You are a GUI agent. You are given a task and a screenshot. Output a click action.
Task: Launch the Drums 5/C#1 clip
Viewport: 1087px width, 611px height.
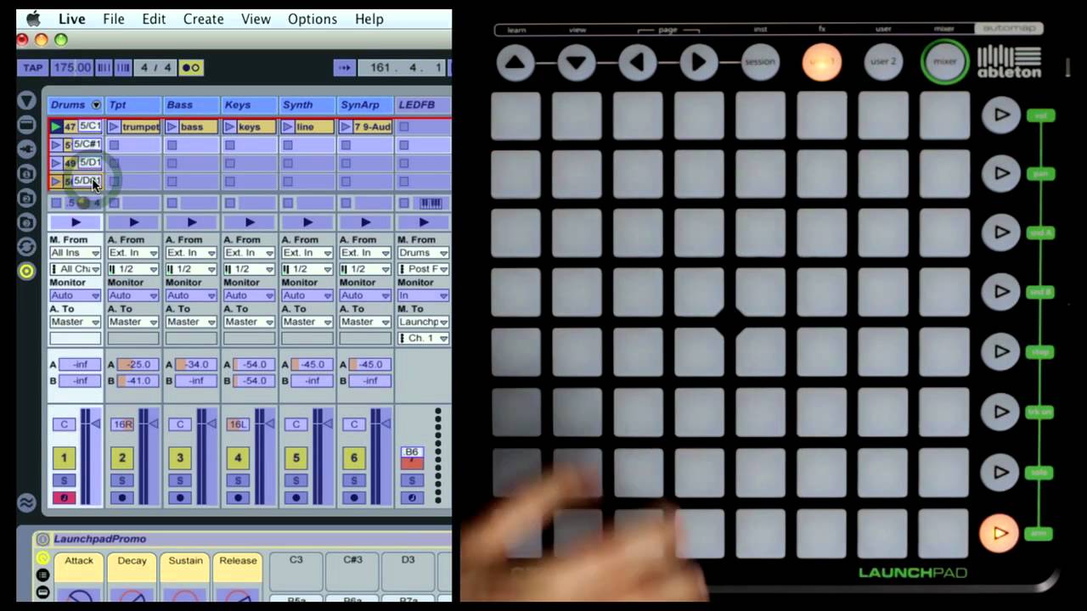56,145
